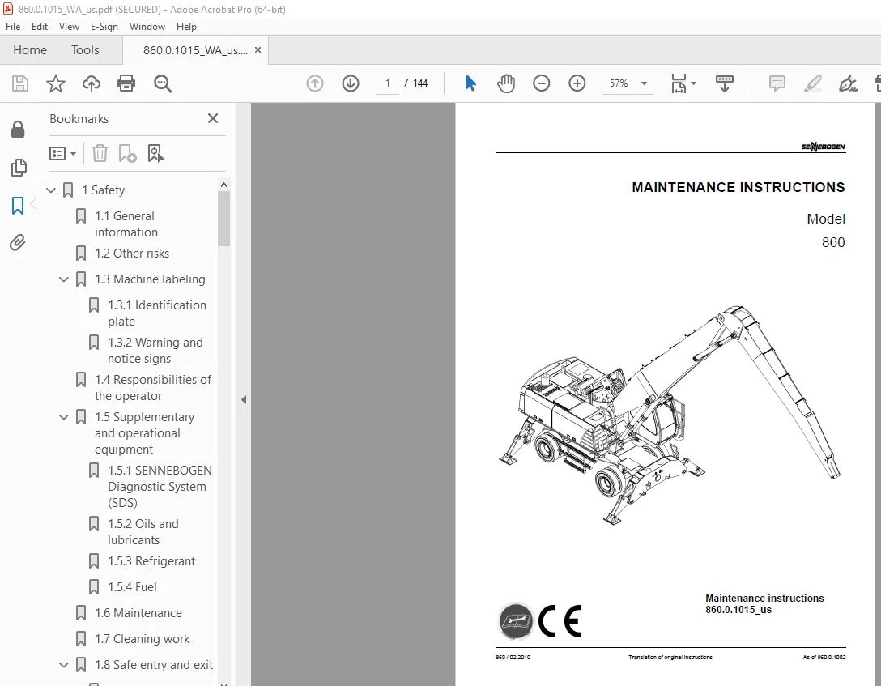Toggle the Bookmarks side panel
This screenshot has height=686, width=881.
point(18,206)
